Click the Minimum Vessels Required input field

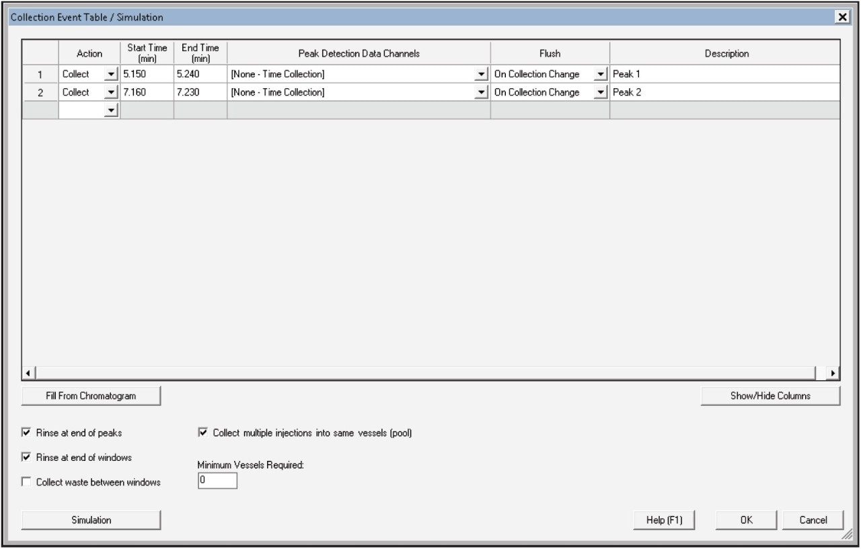point(217,480)
